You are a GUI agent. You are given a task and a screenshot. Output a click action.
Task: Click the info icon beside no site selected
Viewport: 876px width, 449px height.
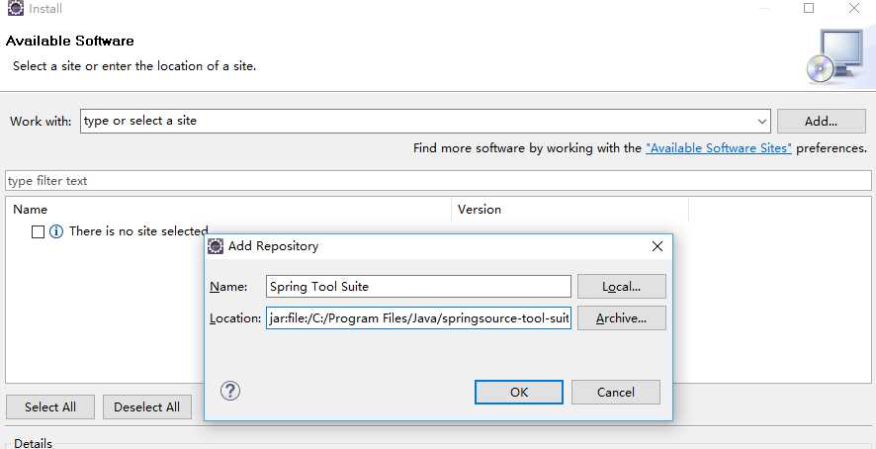(x=56, y=231)
